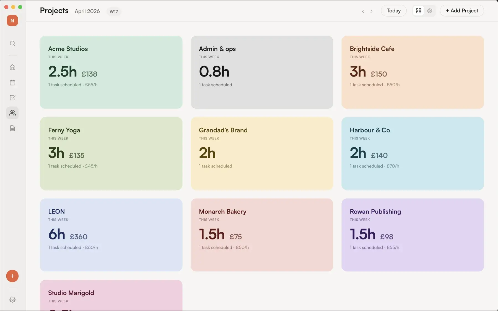Open settings gear in sidebar

pyautogui.click(x=12, y=300)
